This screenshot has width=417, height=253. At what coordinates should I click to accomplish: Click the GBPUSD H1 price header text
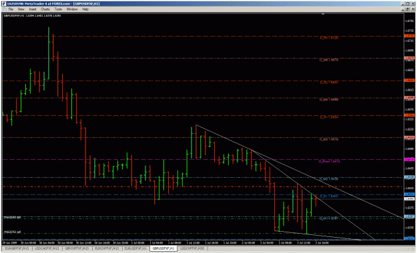(32, 16)
